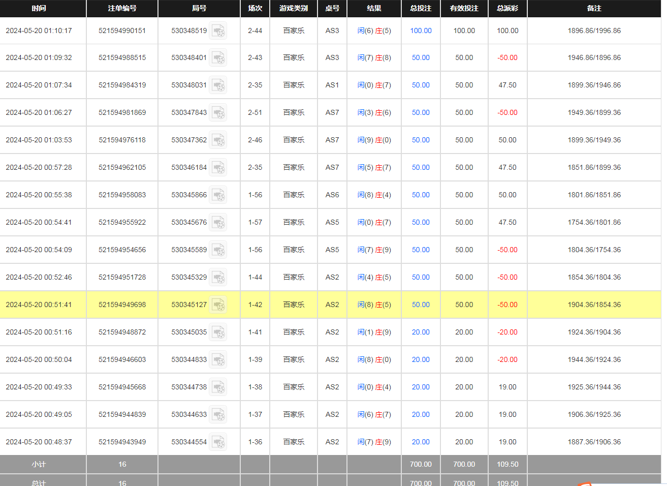Open video replay icon for round 530346184
Viewport: 667px width, 486px height.
218,168
